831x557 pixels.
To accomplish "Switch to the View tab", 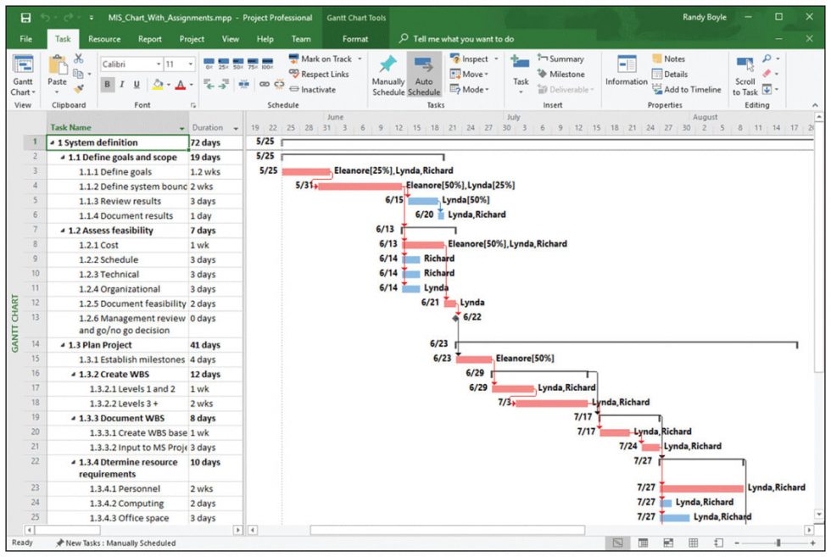I will pos(230,39).
